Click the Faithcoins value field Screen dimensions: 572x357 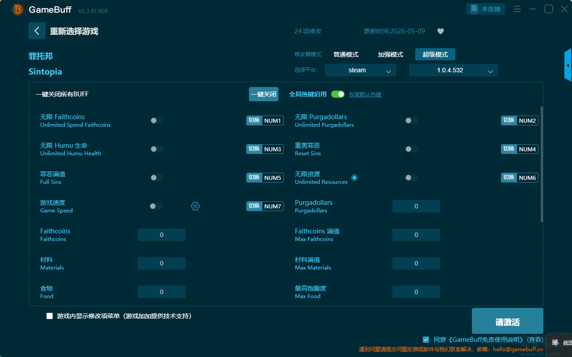[161, 235]
